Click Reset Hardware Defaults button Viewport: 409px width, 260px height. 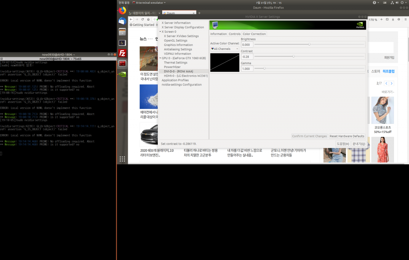click(x=347, y=136)
